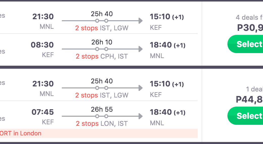Image resolution: width=263 pixels, height=144 pixels.
Task: Click the P30,9 price amount
Action: 250,28
